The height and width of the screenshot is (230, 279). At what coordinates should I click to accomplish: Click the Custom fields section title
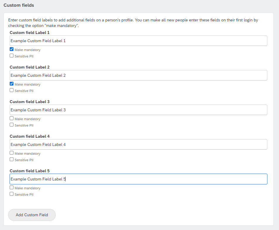coord(19,5)
